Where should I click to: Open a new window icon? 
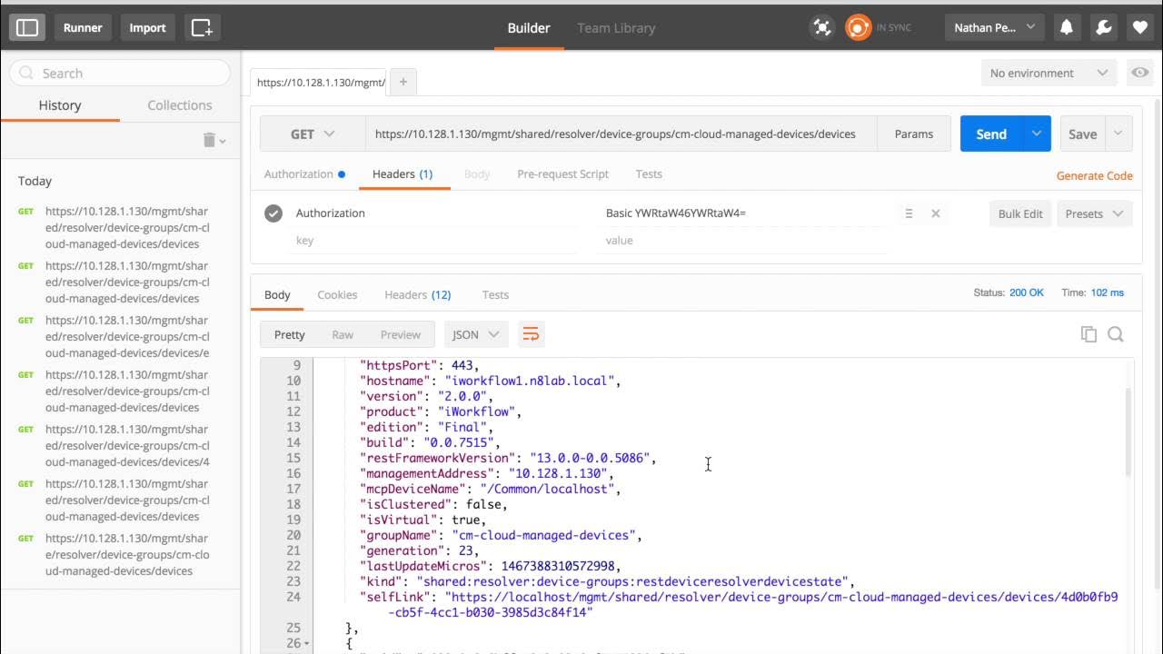click(x=202, y=27)
